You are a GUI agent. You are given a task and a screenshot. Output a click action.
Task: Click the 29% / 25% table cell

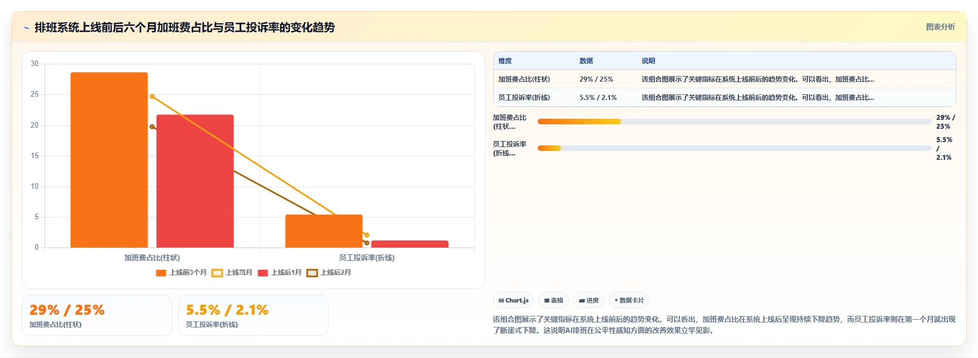pyautogui.click(x=596, y=79)
